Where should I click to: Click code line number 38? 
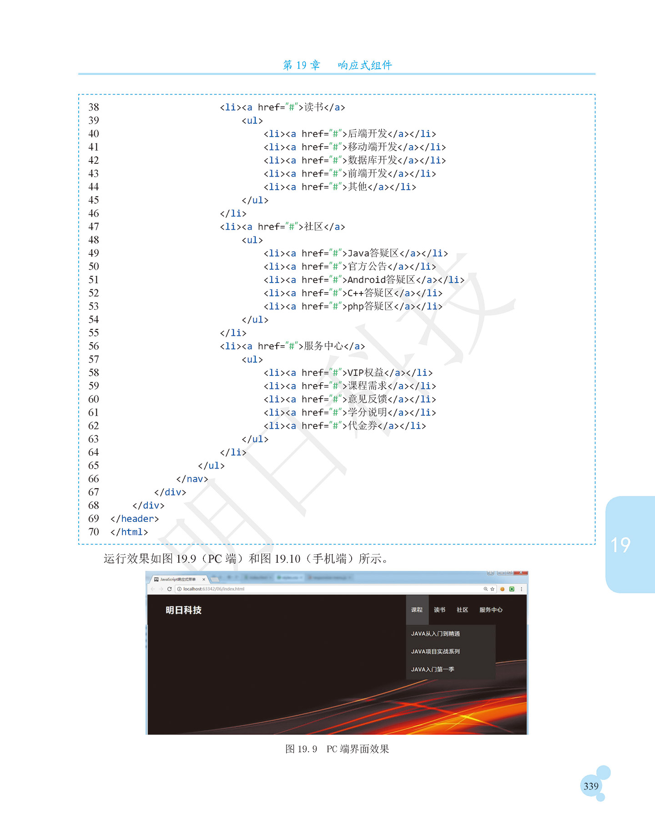click(x=94, y=107)
